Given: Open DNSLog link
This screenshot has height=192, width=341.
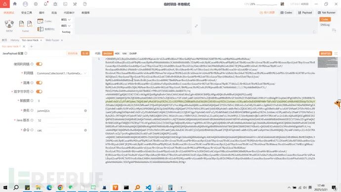Looking at the screenshot, I should point(325,25).
